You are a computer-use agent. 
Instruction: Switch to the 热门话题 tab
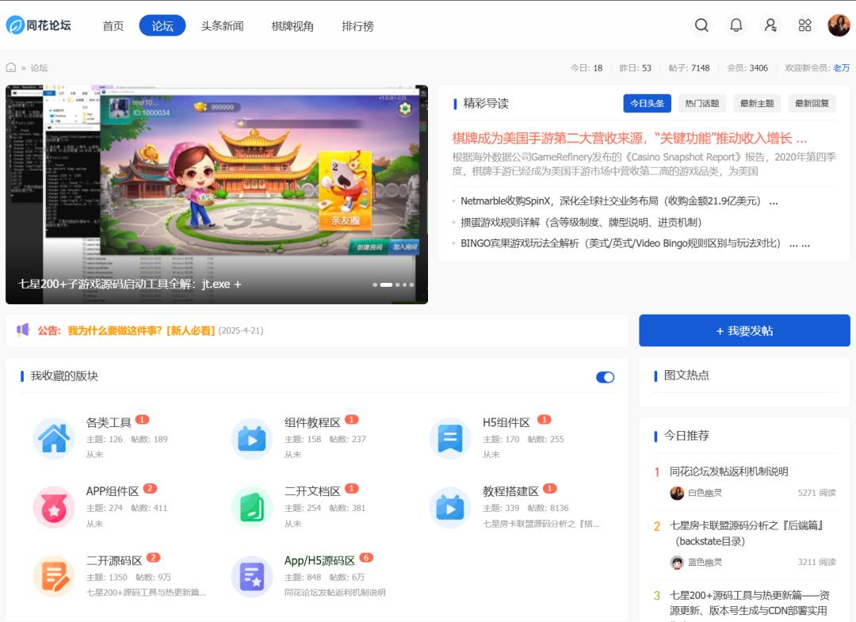(702, 104)
